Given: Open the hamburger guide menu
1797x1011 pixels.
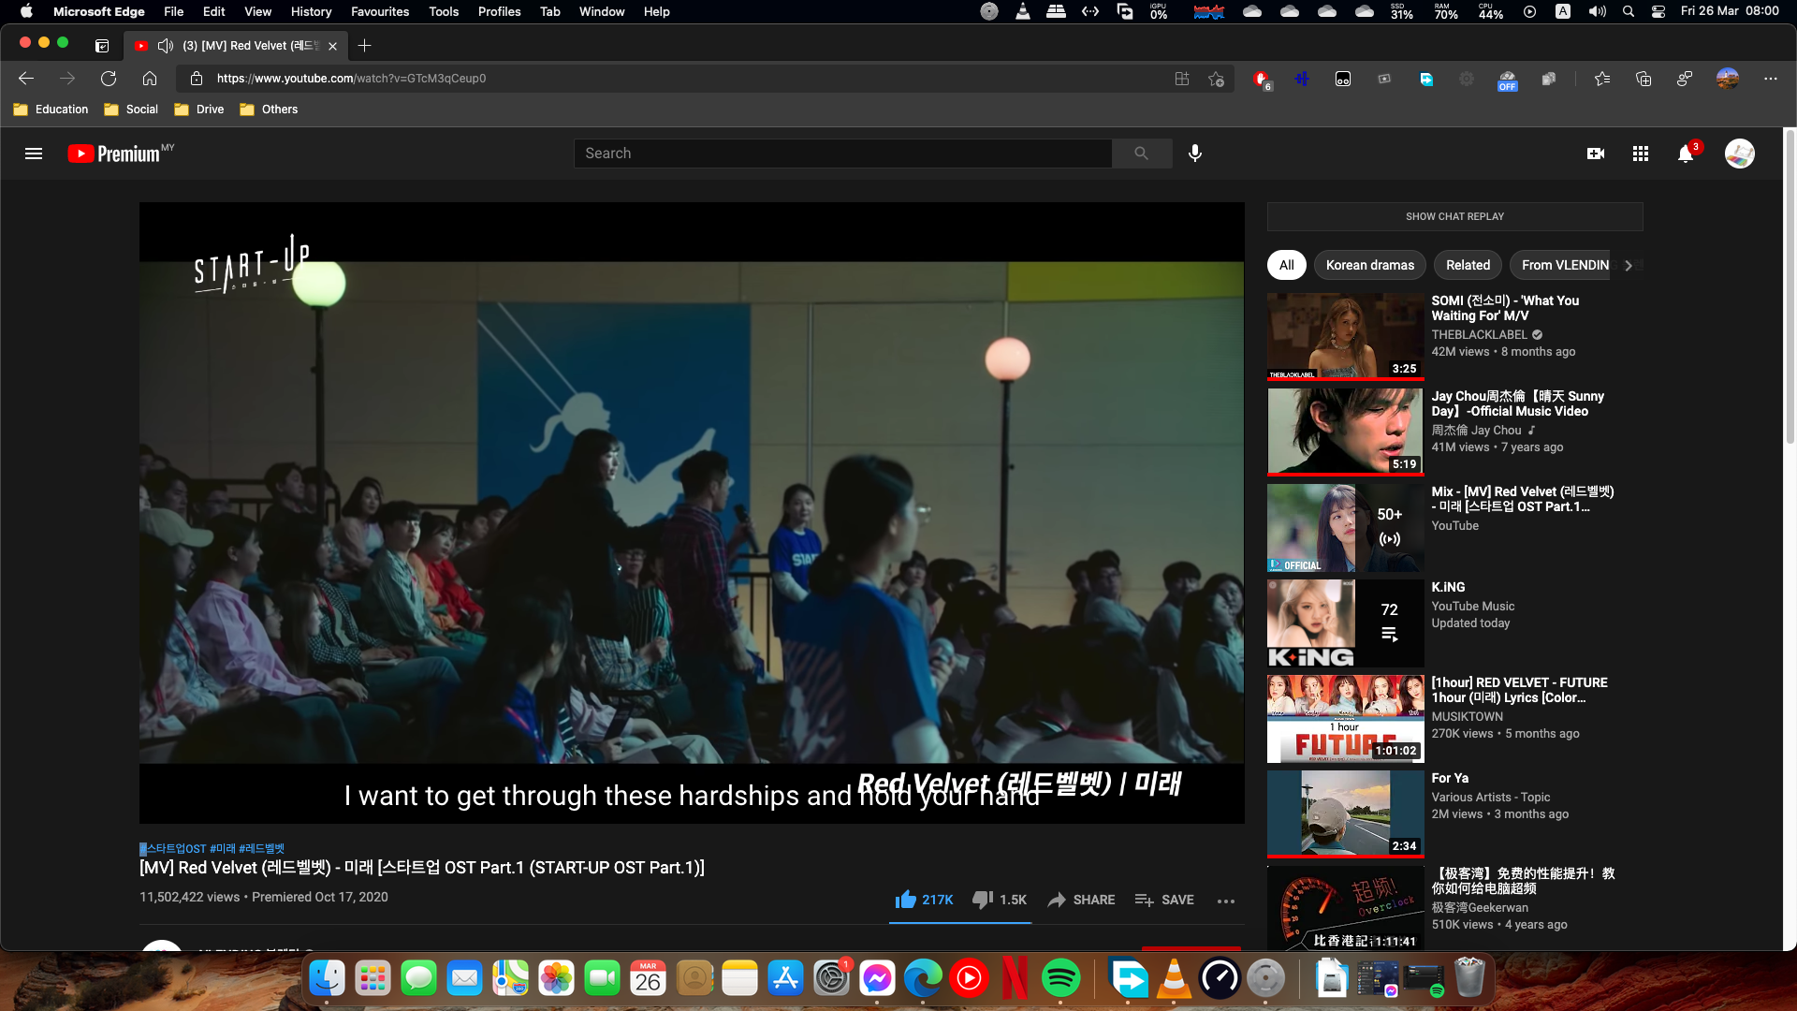Looking at the screenshot, I should (x=34, y=154).
